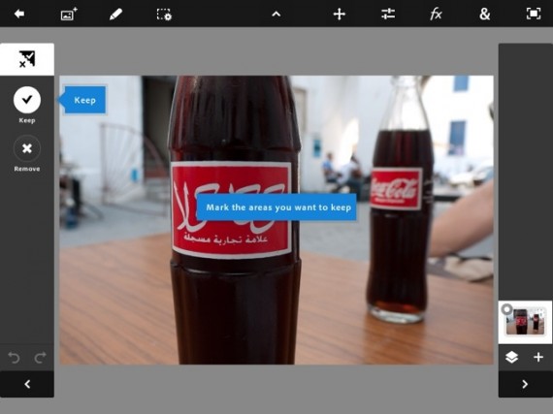Screen dimensions: 553x414
Task: Add a new layer with plus icon
Action: pyautogui.click(x=538, y=357)
